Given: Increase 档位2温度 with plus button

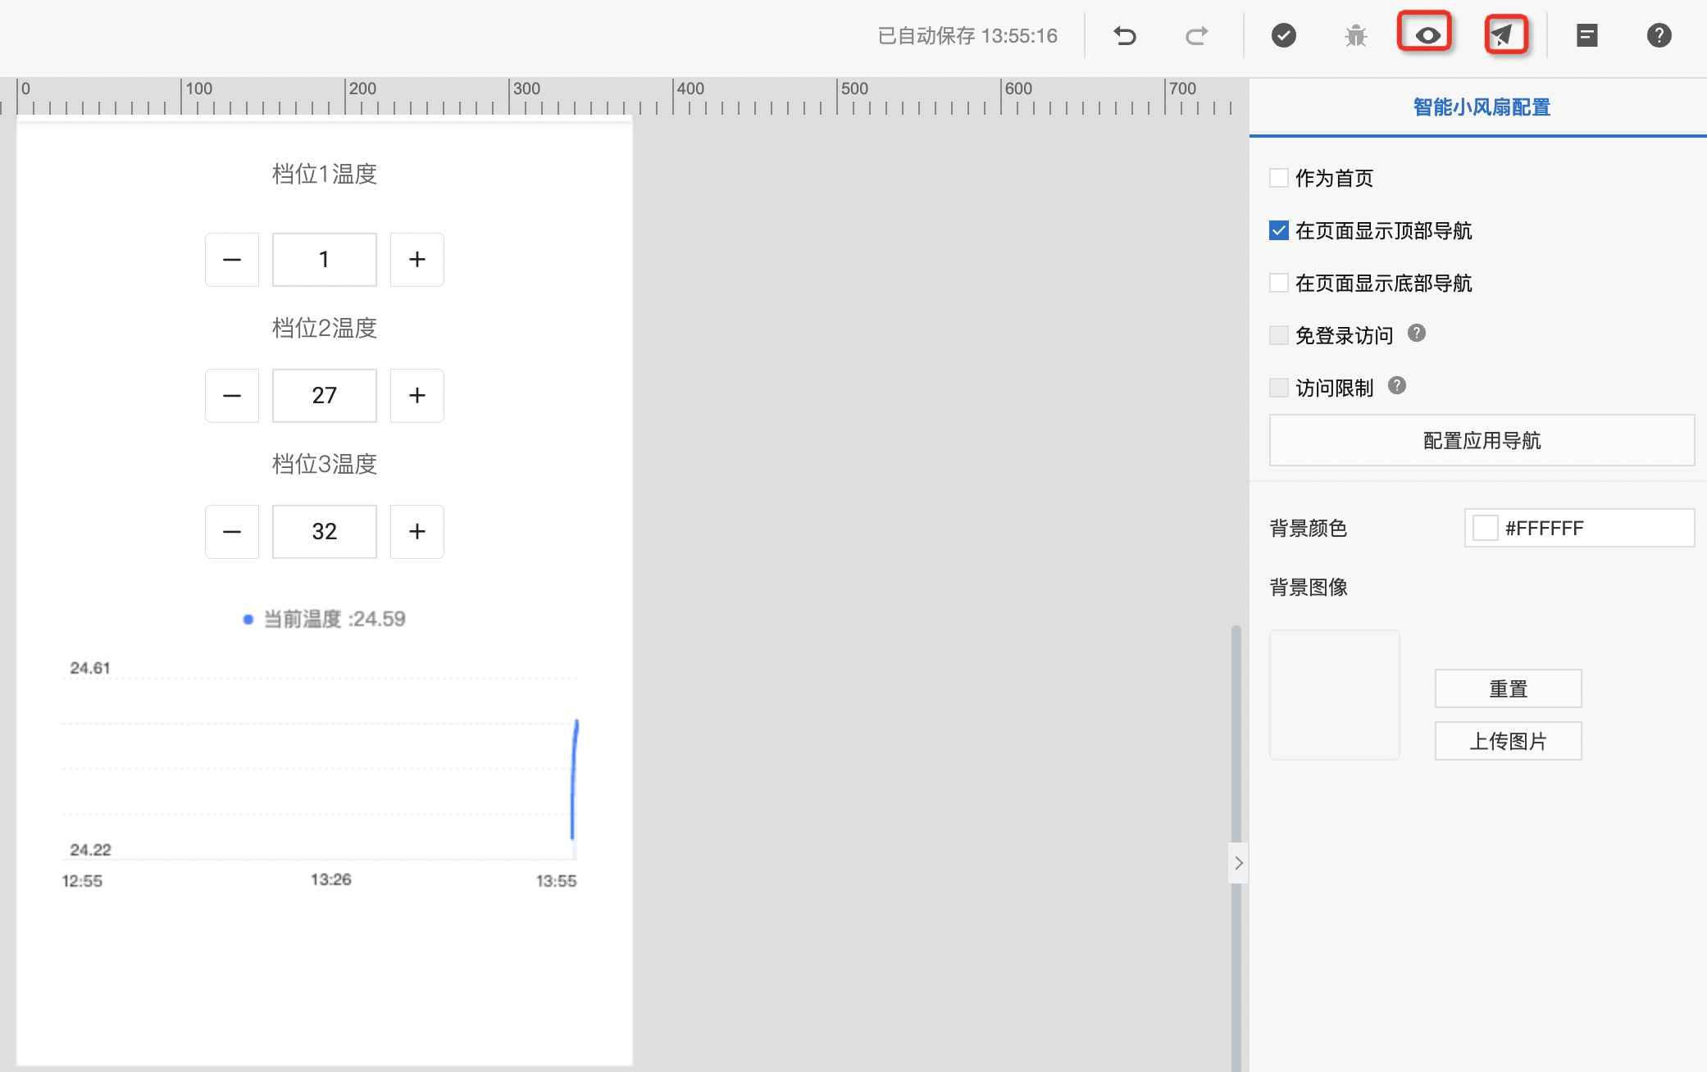Looking at the screenshot, I should 417,396.
